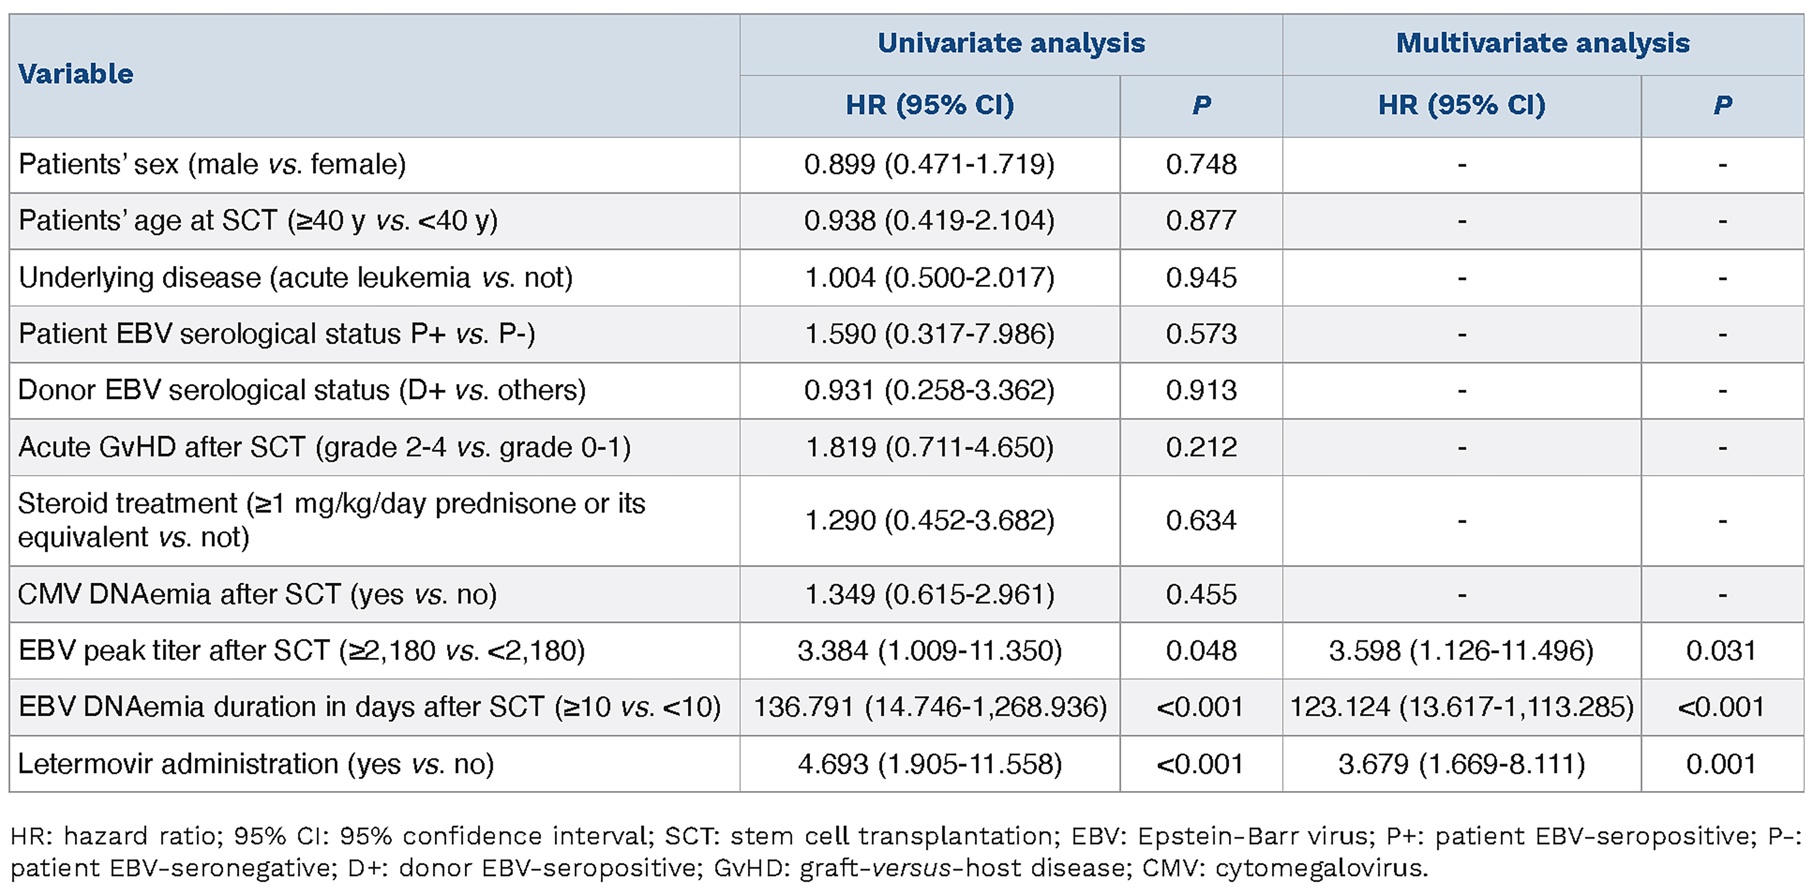Click the 0.748 P value cell
This screenshot has height=896, width=1814.
pyautogui.click(x=1201, y=165)
